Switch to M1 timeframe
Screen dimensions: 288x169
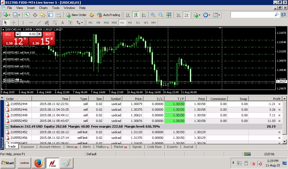tap(91, 23)
